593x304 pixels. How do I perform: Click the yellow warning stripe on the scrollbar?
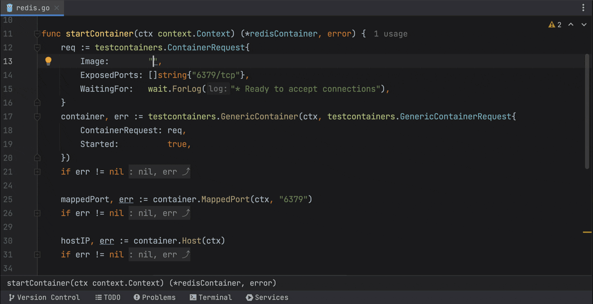click(587, 232)
